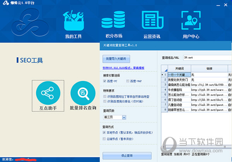Toggle the 云端节点（暂未开放）checkbox
The height and width of the screenshot is (162, 232).
click(x=104, y=139)
